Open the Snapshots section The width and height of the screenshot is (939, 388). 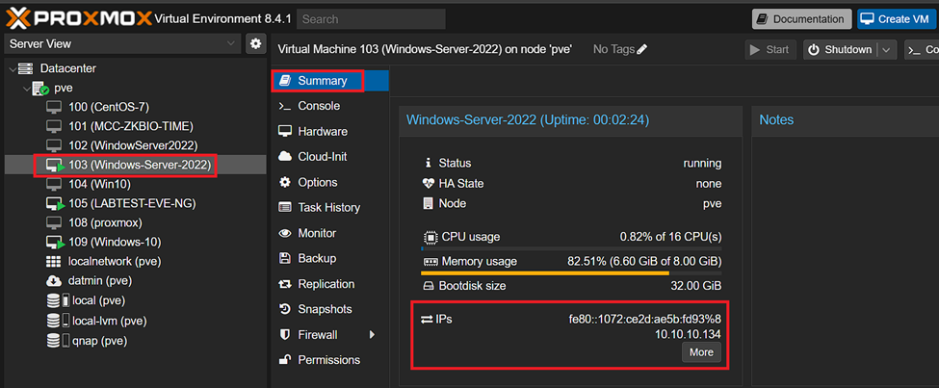pyautogui.click(x=325, y=309)
